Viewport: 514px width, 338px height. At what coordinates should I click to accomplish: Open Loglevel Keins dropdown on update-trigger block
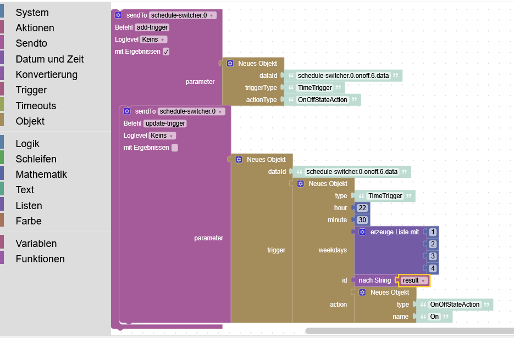coord(162,136)
